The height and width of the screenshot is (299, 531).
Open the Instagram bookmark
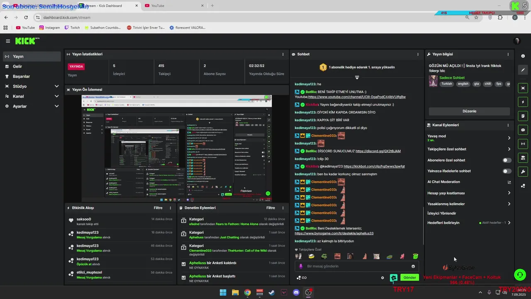tap(50, 28)
